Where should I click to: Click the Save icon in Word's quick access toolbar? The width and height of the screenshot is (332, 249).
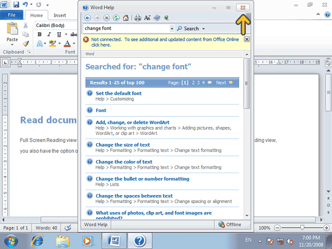point(16,5)
